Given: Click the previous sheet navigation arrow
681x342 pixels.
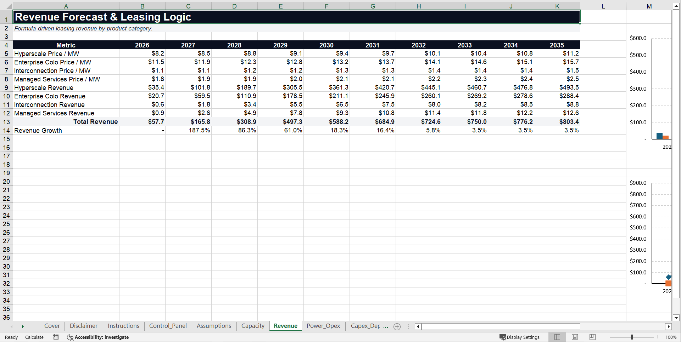Looking at the screenshot, I should coord(12,326).
